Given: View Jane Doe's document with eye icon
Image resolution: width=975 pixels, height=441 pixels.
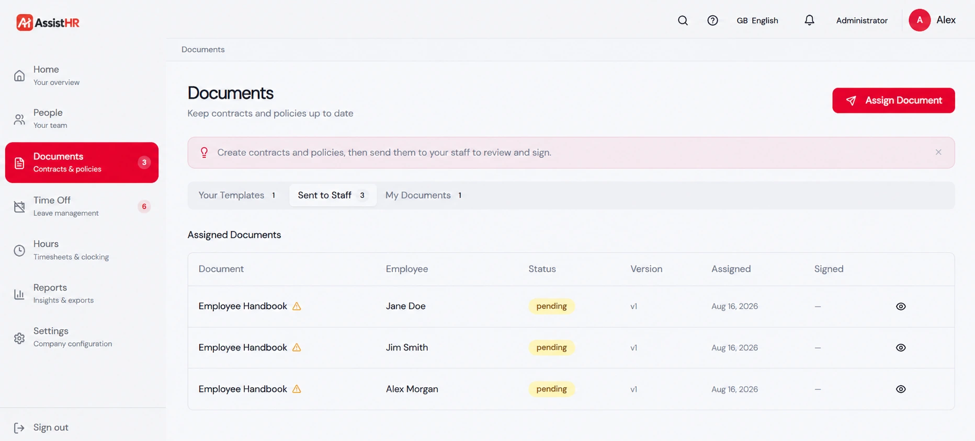Looking at the screenshot, I should [901, 307].
